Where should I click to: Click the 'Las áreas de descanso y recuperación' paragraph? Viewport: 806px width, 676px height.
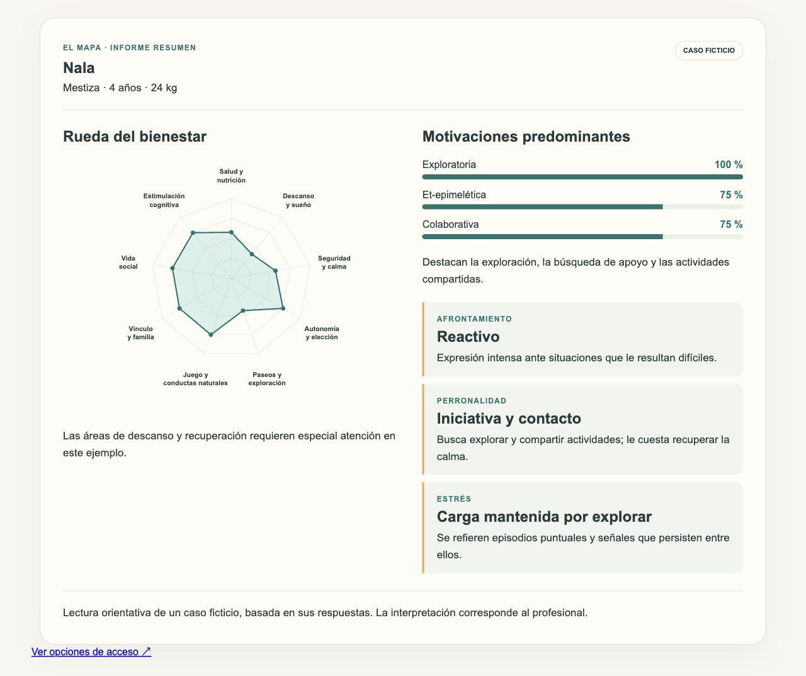tap(230, 444)
